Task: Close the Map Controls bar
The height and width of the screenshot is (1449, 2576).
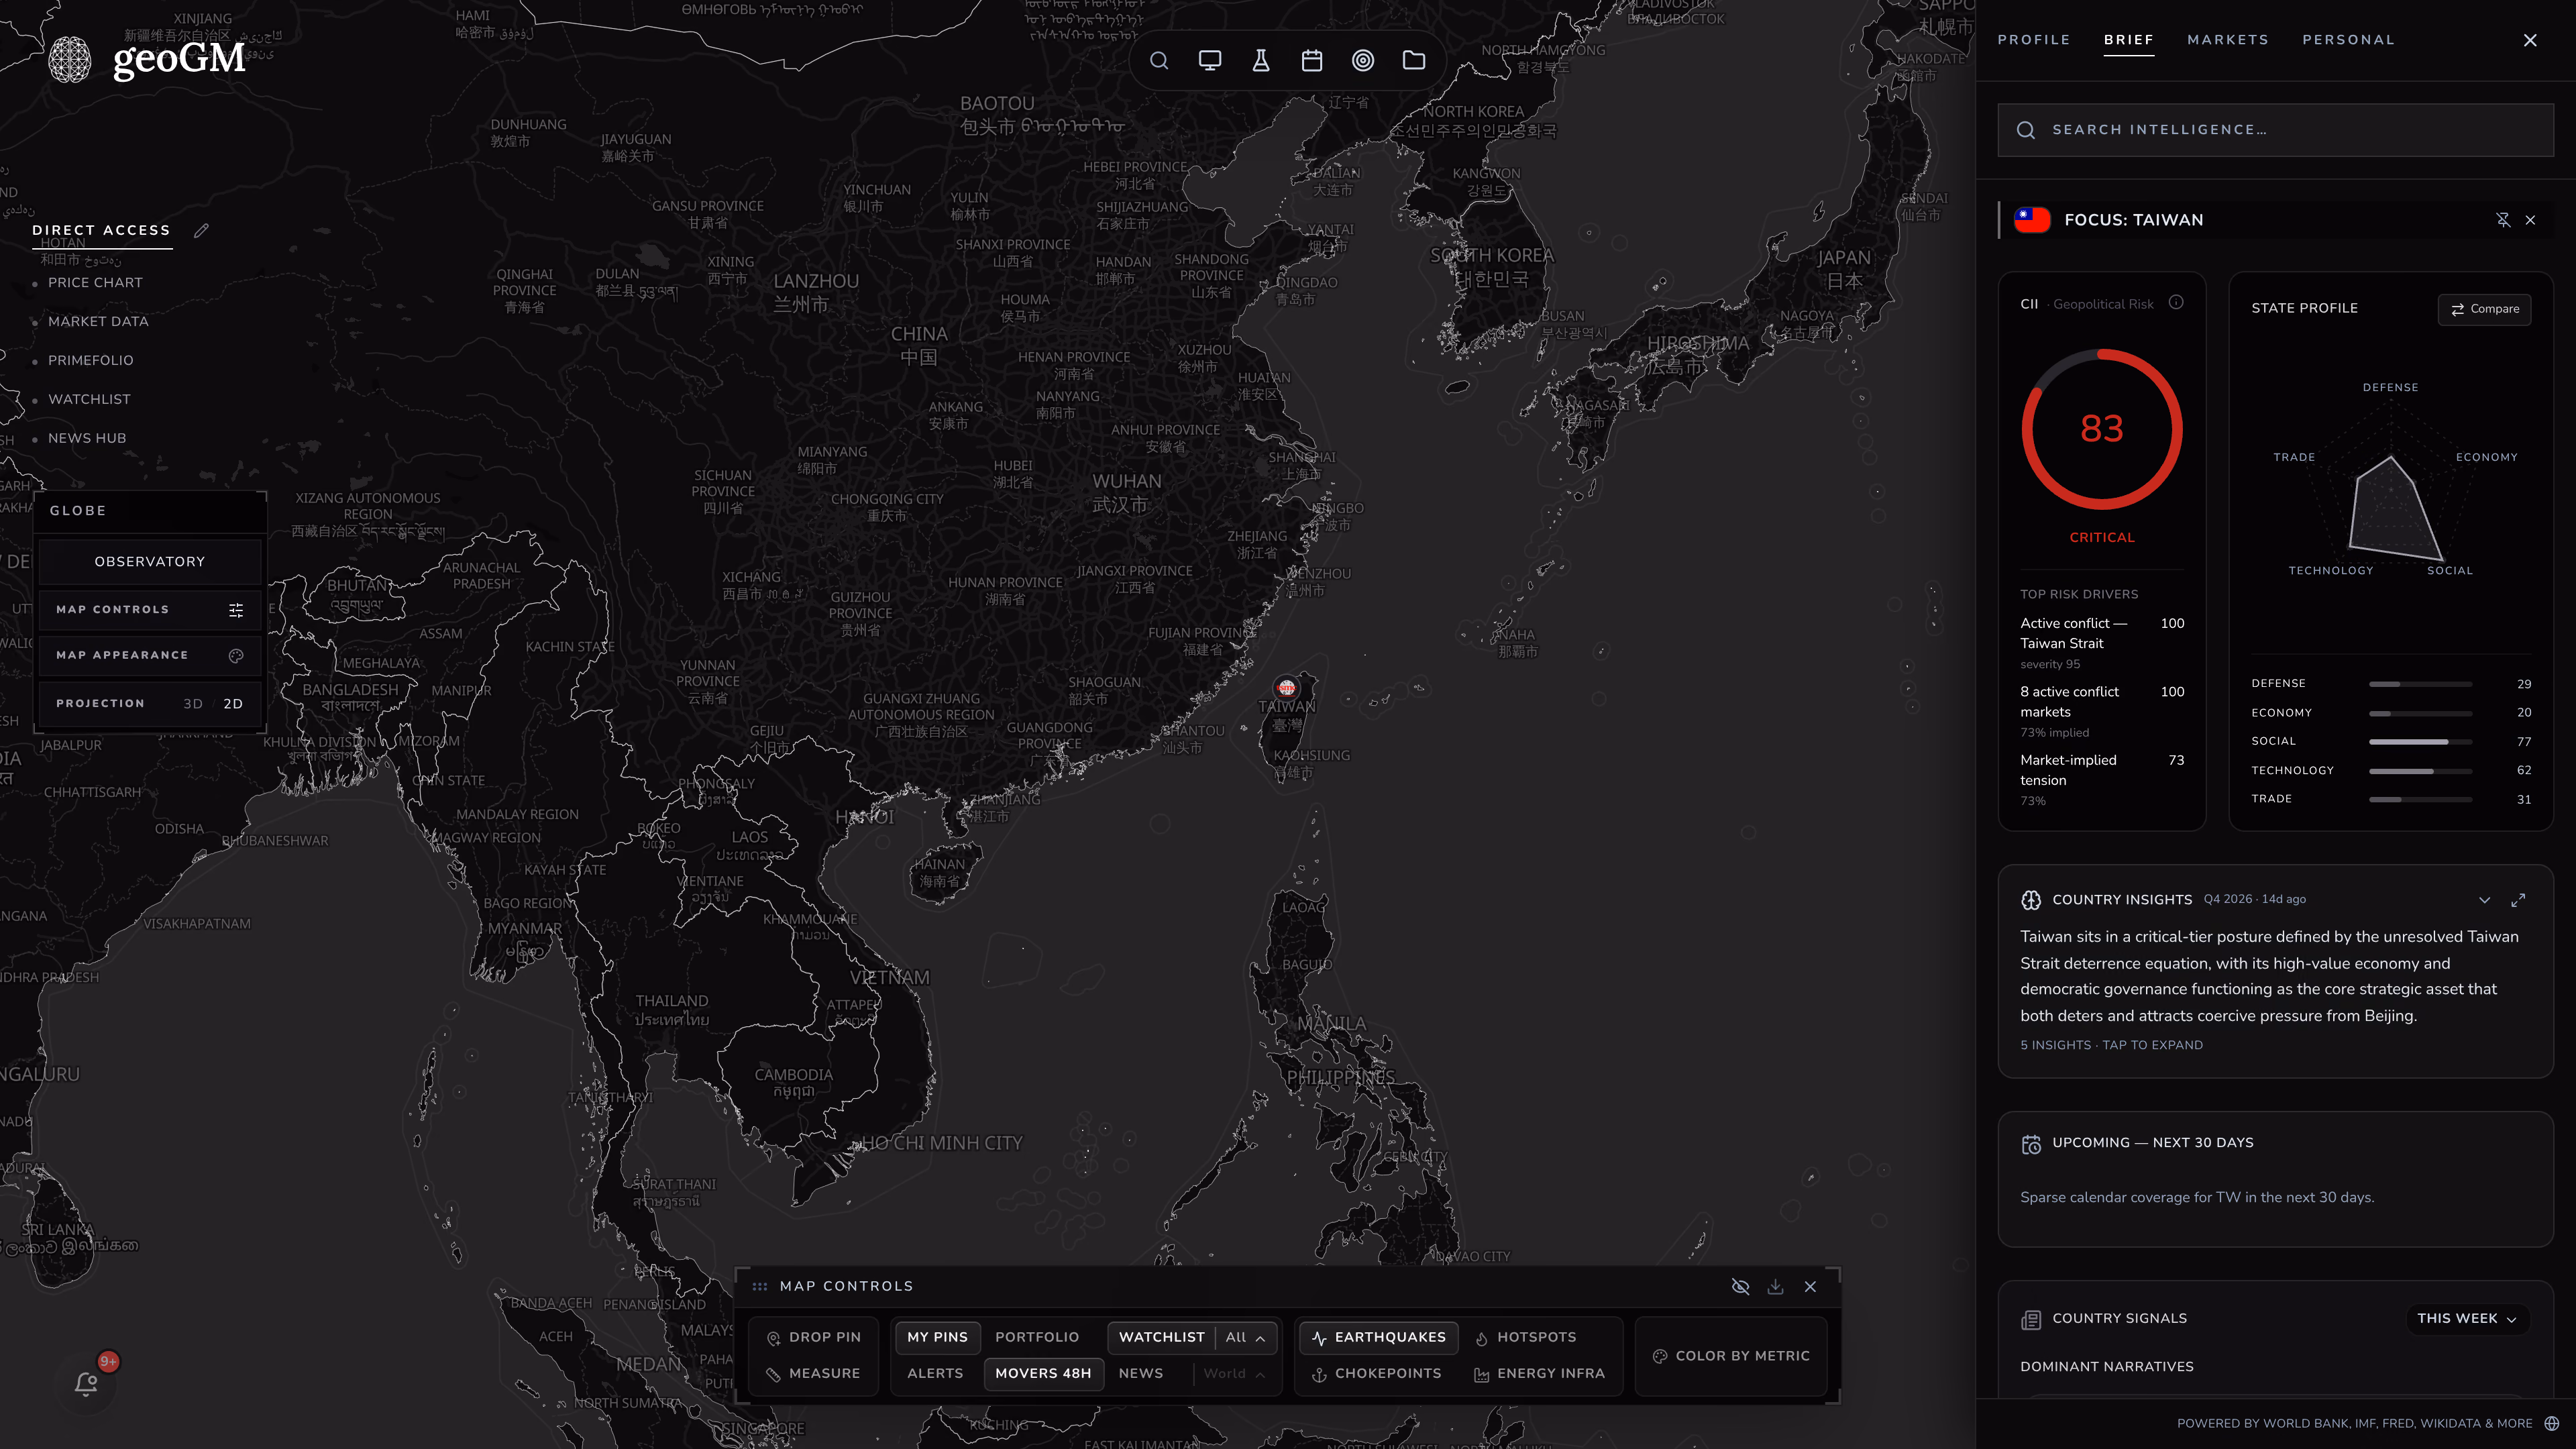Action: (x=1810, y=1287)
